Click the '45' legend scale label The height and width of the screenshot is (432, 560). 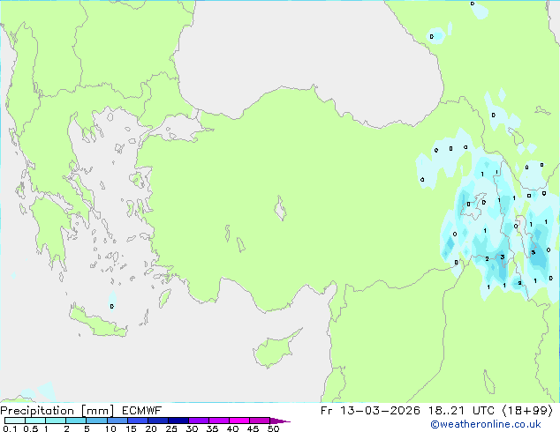(253, 428)
